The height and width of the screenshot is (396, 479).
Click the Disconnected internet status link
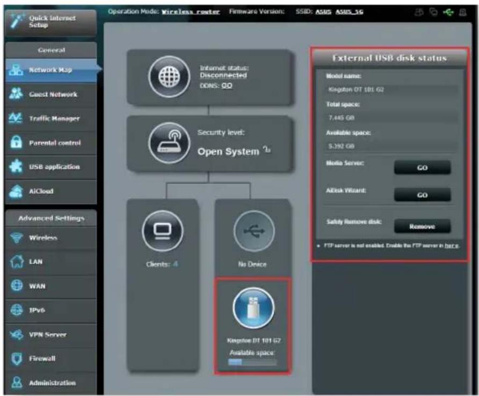coord(223,75)
